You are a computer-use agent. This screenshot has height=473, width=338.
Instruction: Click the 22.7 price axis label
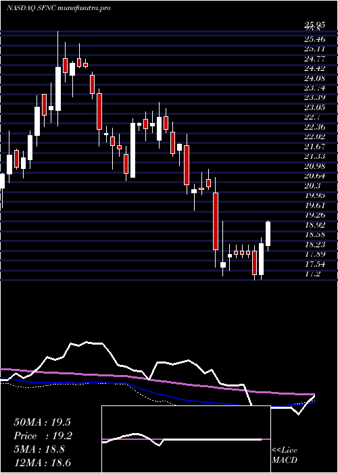pyautogui.click(x=313, y=117)
